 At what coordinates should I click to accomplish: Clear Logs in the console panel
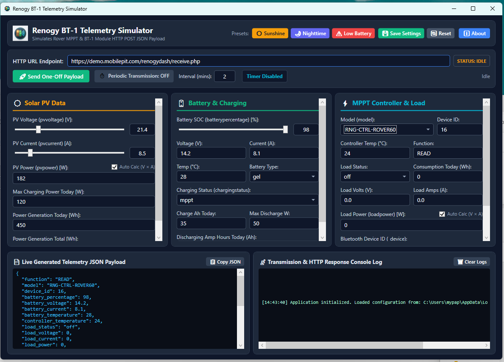click(x=472, y=262)
